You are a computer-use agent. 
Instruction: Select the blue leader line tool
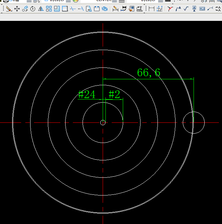pyautogui.click(x=210, y=9)
